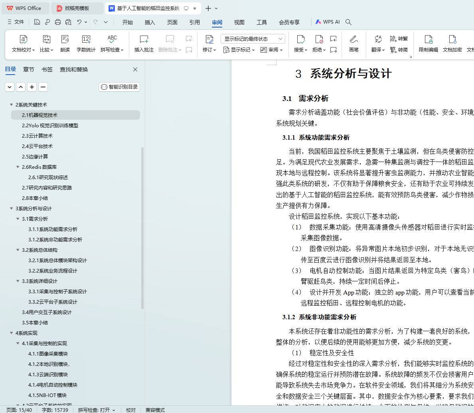Open the 文件 menu

[16, 22]
